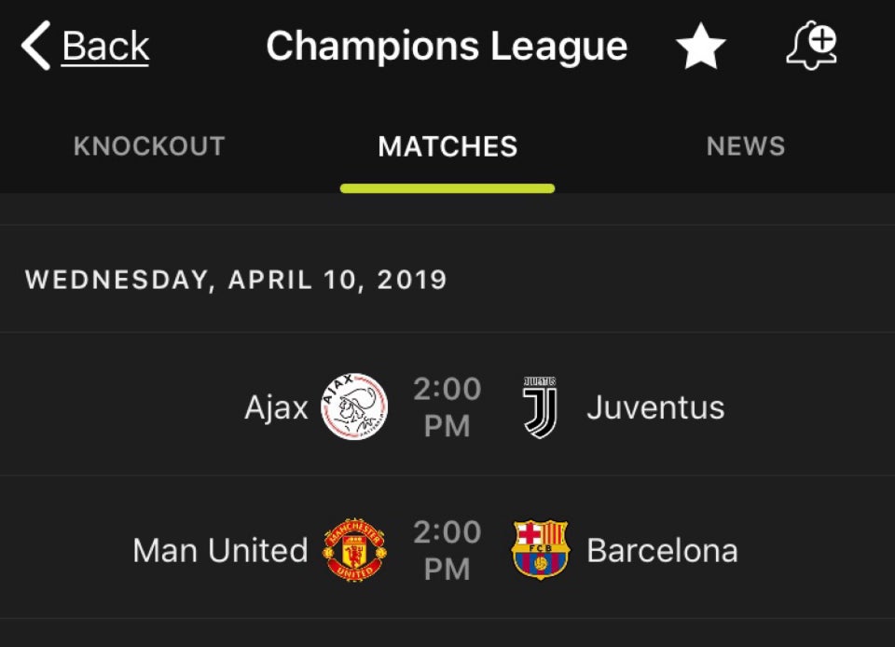Select the Matches tab
895x647 pixels.
coord(447,146)
